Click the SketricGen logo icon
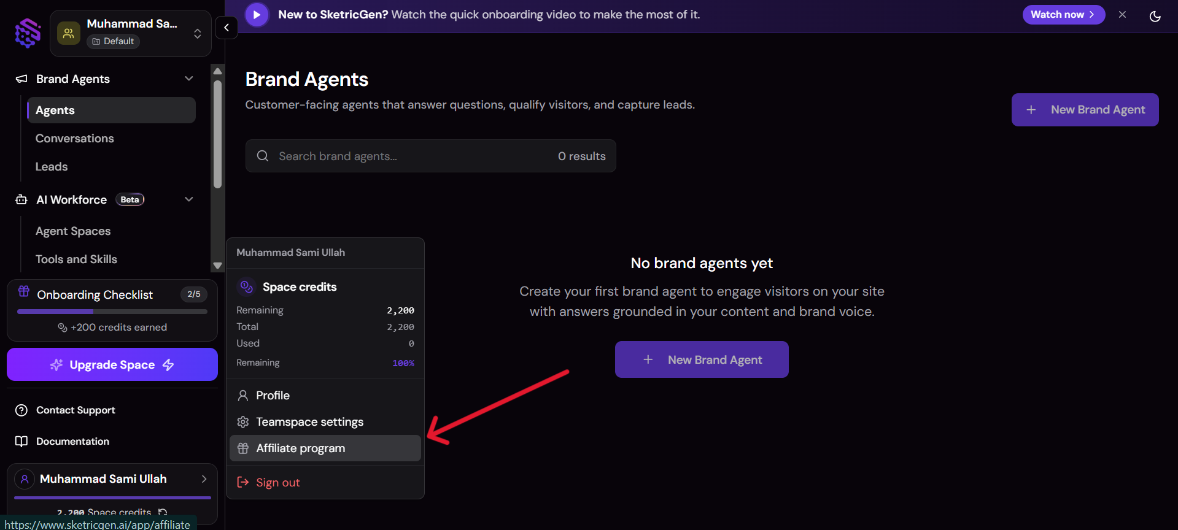The width and height of the screenshot is (1178, 530). (28, 33)
